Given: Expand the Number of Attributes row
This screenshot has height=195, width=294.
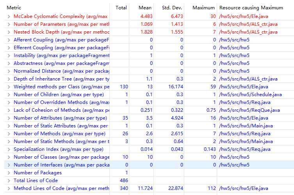Looking at the screenshot, I should pos(9,118).
